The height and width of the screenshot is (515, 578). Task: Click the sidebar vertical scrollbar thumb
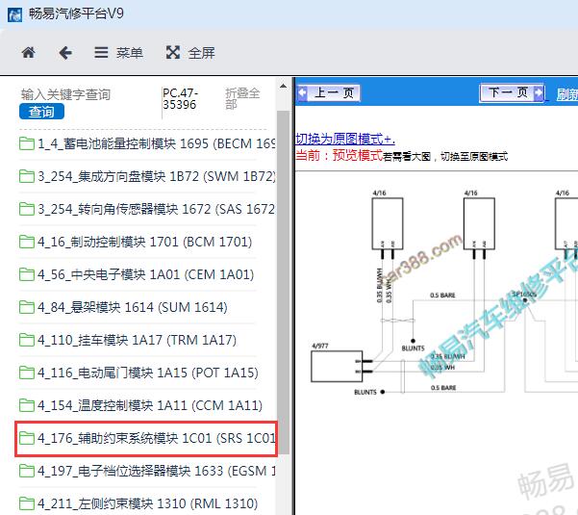tap(283, 282)
